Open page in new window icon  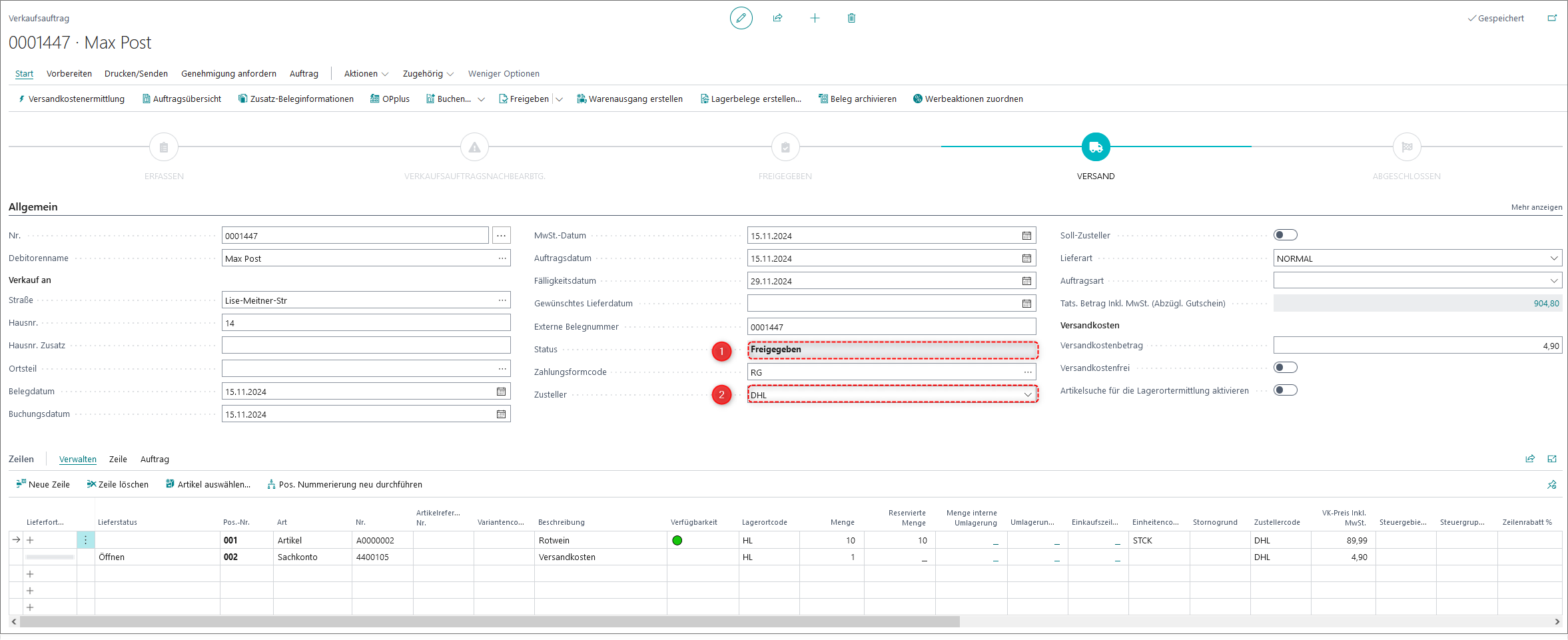point(1552,18)
